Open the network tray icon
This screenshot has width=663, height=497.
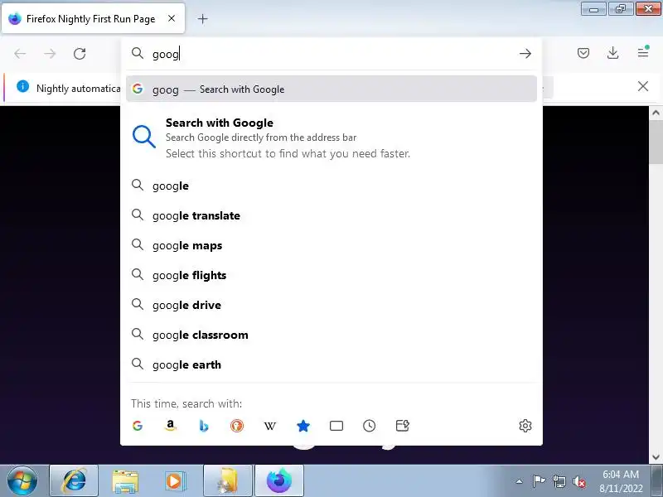tap(559, 481)
